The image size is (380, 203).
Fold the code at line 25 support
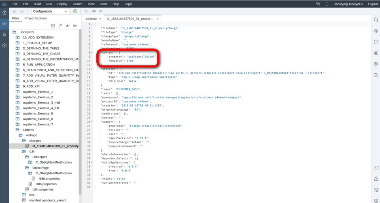pyautogui.click(x=92, y=122)
